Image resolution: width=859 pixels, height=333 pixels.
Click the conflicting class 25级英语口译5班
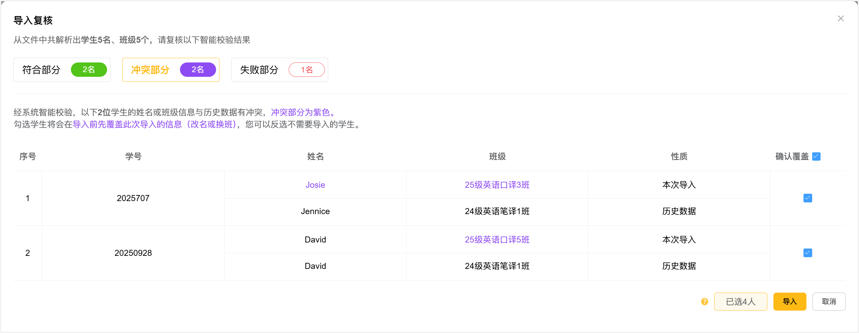click(497, 239)
